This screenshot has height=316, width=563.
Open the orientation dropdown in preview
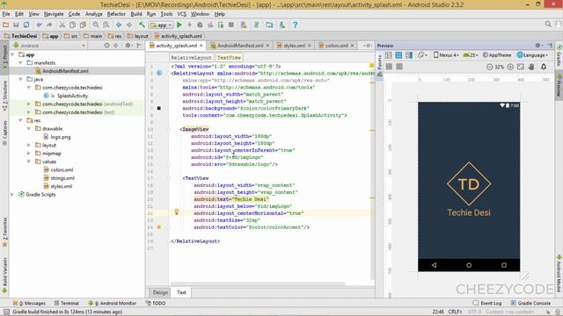coord(422,55)
